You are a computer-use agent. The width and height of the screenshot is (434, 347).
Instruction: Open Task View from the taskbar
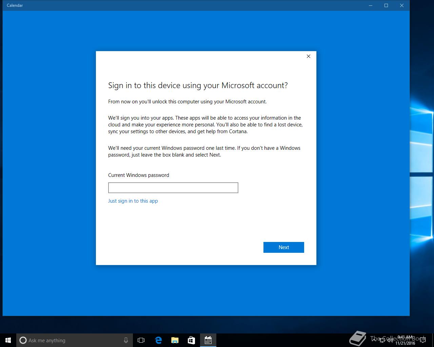141,340
